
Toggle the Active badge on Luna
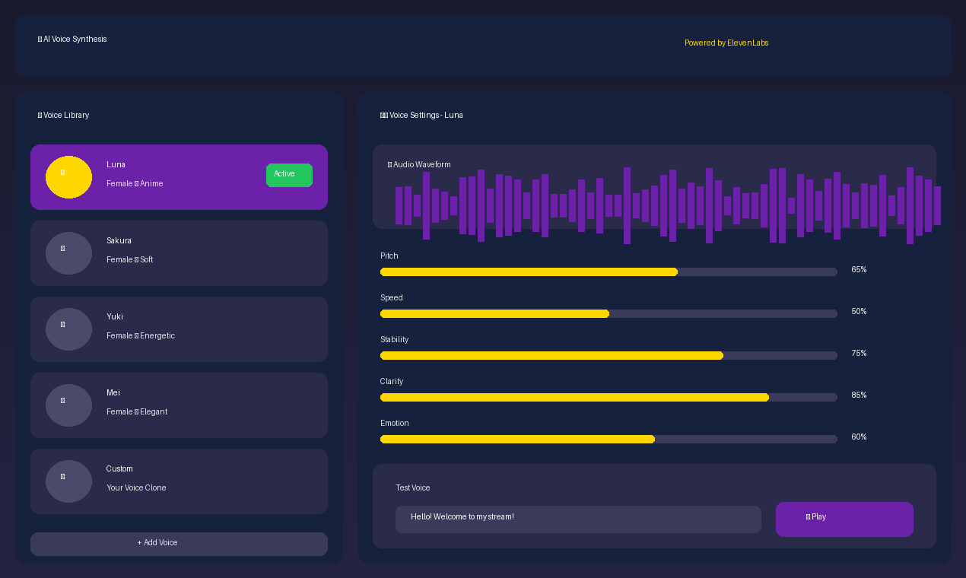(289, 175)
